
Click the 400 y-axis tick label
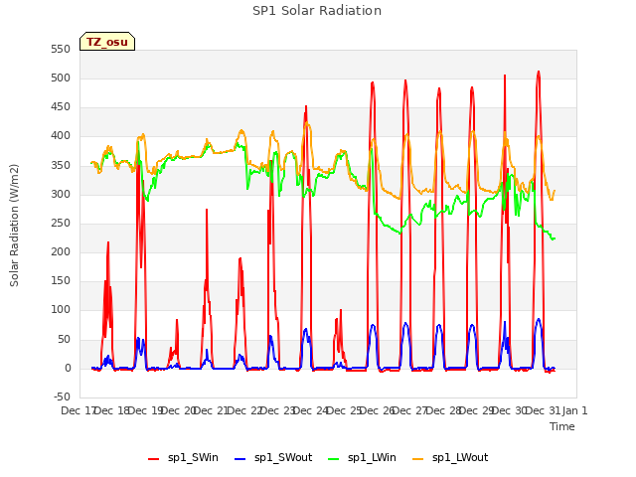point(61,136)
